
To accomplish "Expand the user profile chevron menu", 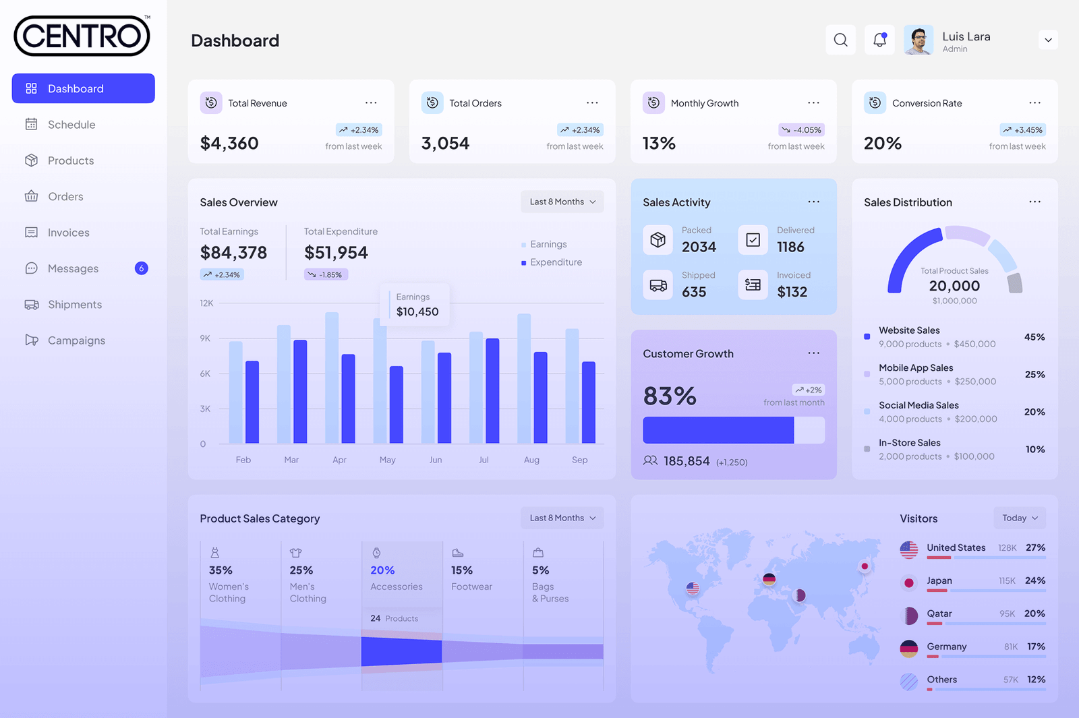I will point(1048,40).
